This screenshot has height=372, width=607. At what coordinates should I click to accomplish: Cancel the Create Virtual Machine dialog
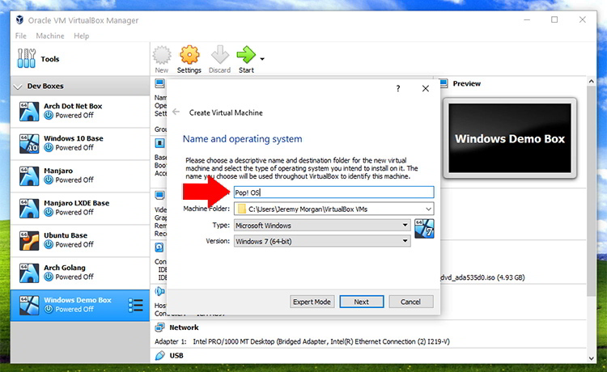pyautogui.click(x=410, y=302)
